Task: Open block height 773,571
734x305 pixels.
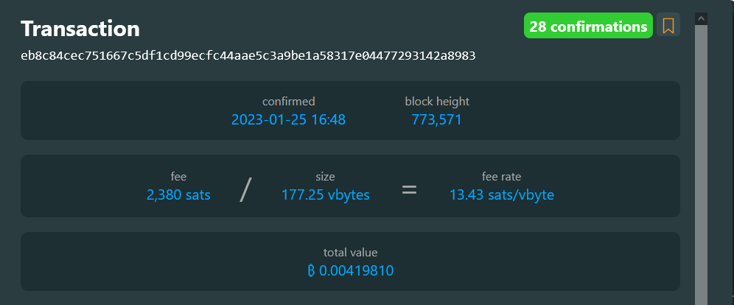Action: pyautogui.click(x=437, y=120)
